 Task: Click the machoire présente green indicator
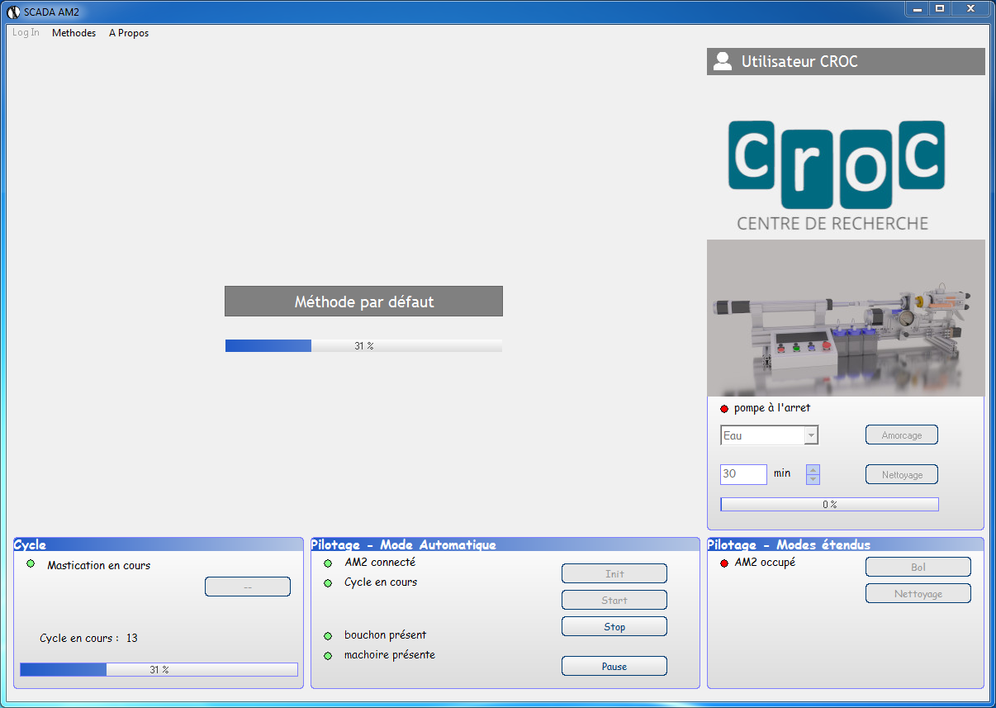tap(328, 656)
